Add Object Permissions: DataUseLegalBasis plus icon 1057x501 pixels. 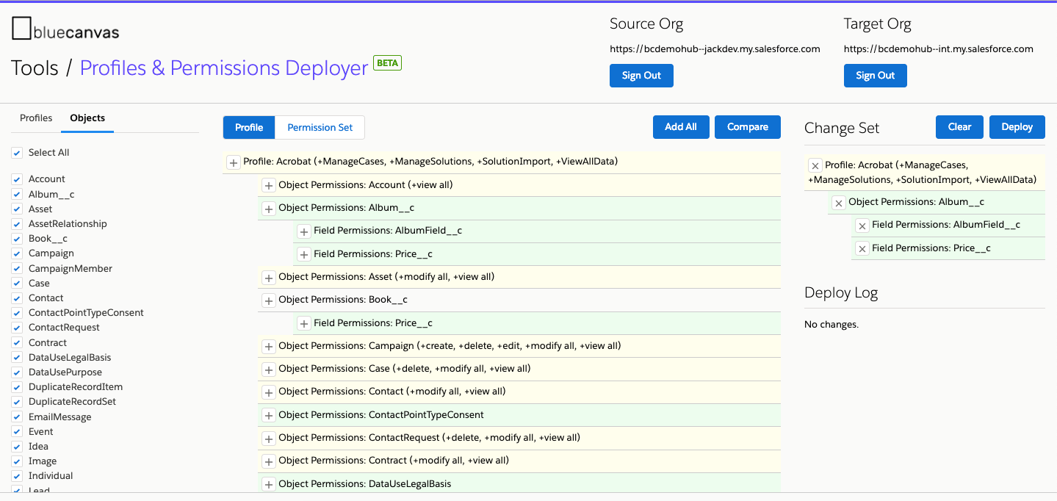click(268, 485)
